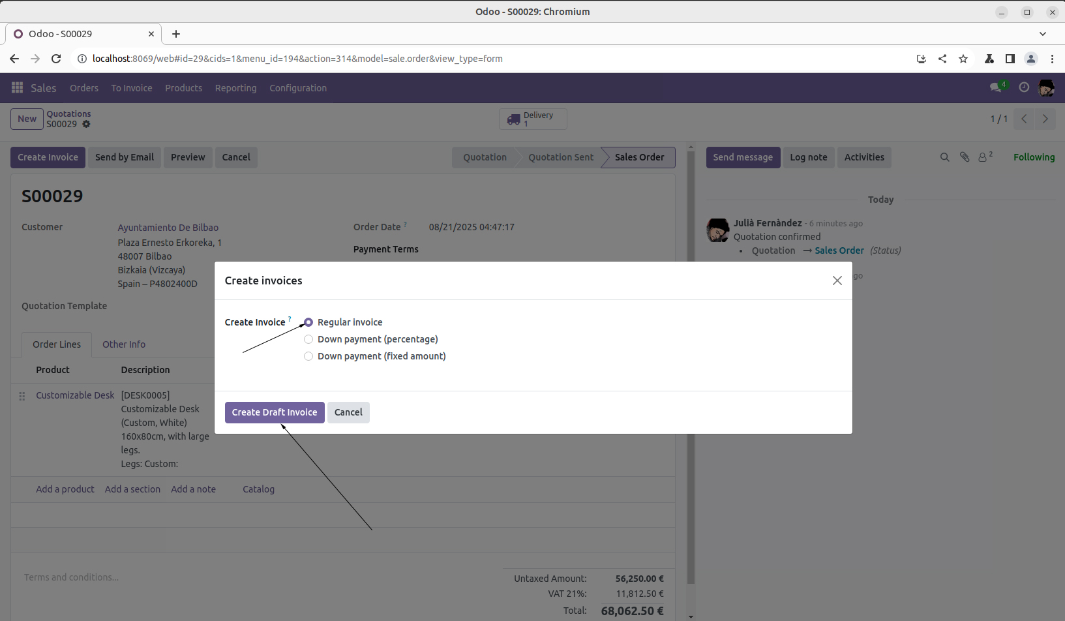The image size is (1065, 621).
Task: Show followers list icon
Action: click(x=983, y=157)
